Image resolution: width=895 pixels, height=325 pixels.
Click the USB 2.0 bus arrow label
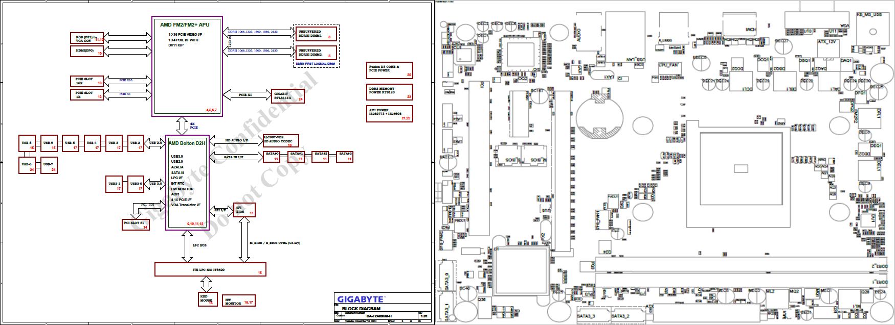point(155,143)
